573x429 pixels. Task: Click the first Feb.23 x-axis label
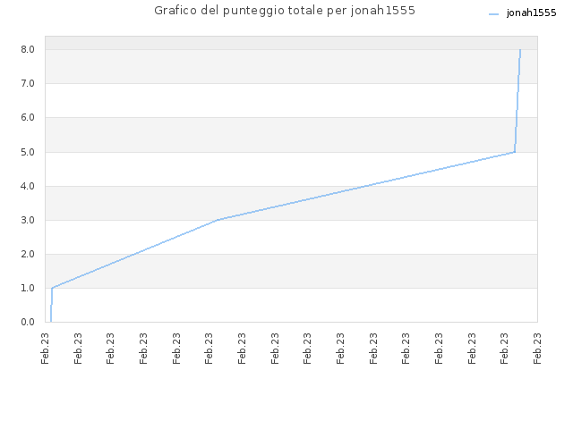46,349
